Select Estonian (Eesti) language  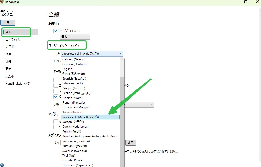90,83
